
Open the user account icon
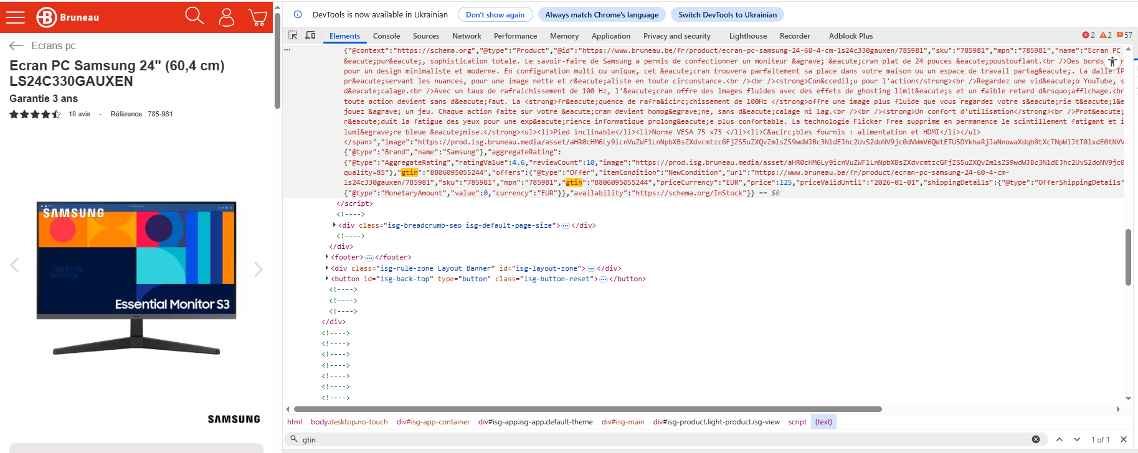[227, 17]
